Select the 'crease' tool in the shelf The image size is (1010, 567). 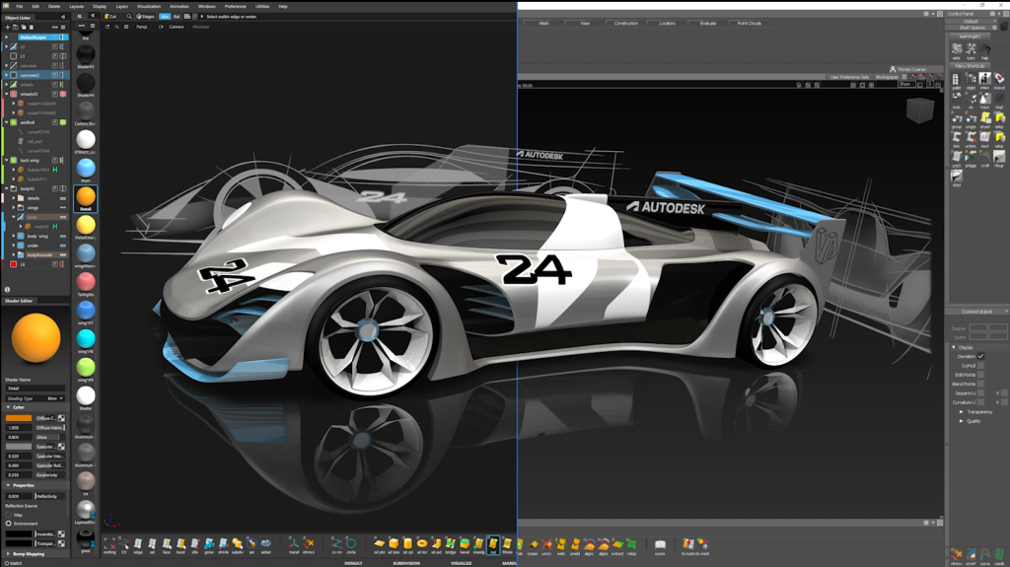(x=533, y=545)
